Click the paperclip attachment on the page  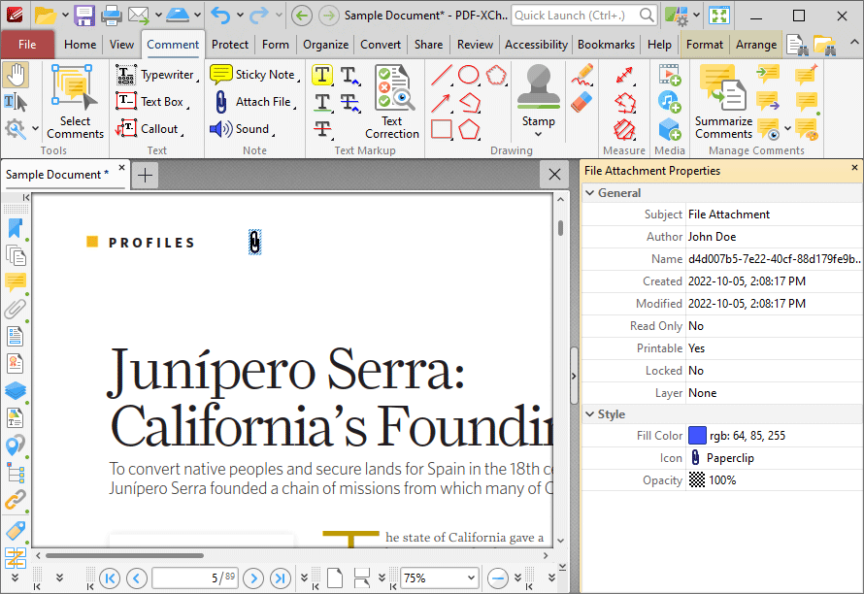pyautogui.click(x=254, y=242)
